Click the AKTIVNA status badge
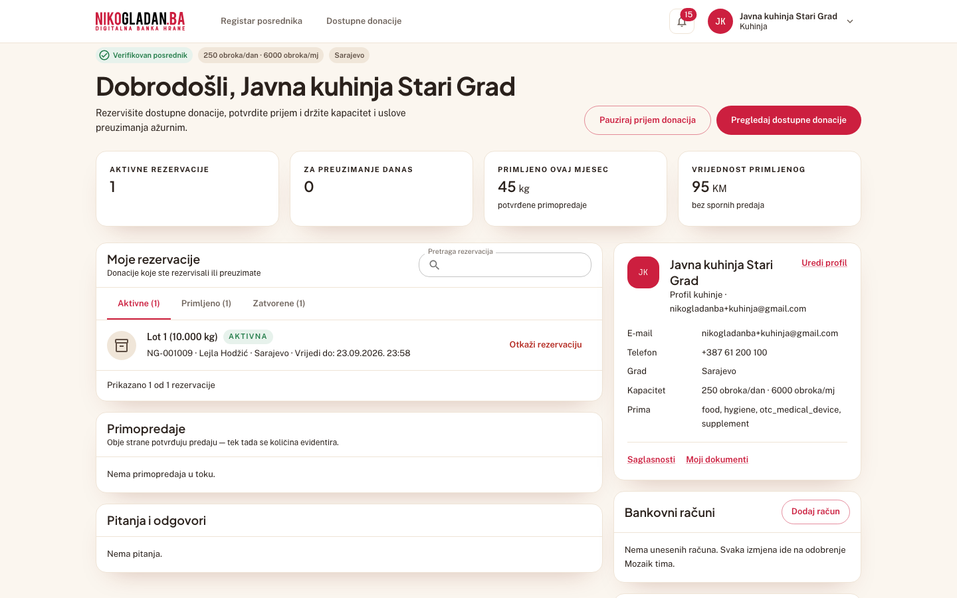Viewport: 957px width, 598px height. coord(248,336)
